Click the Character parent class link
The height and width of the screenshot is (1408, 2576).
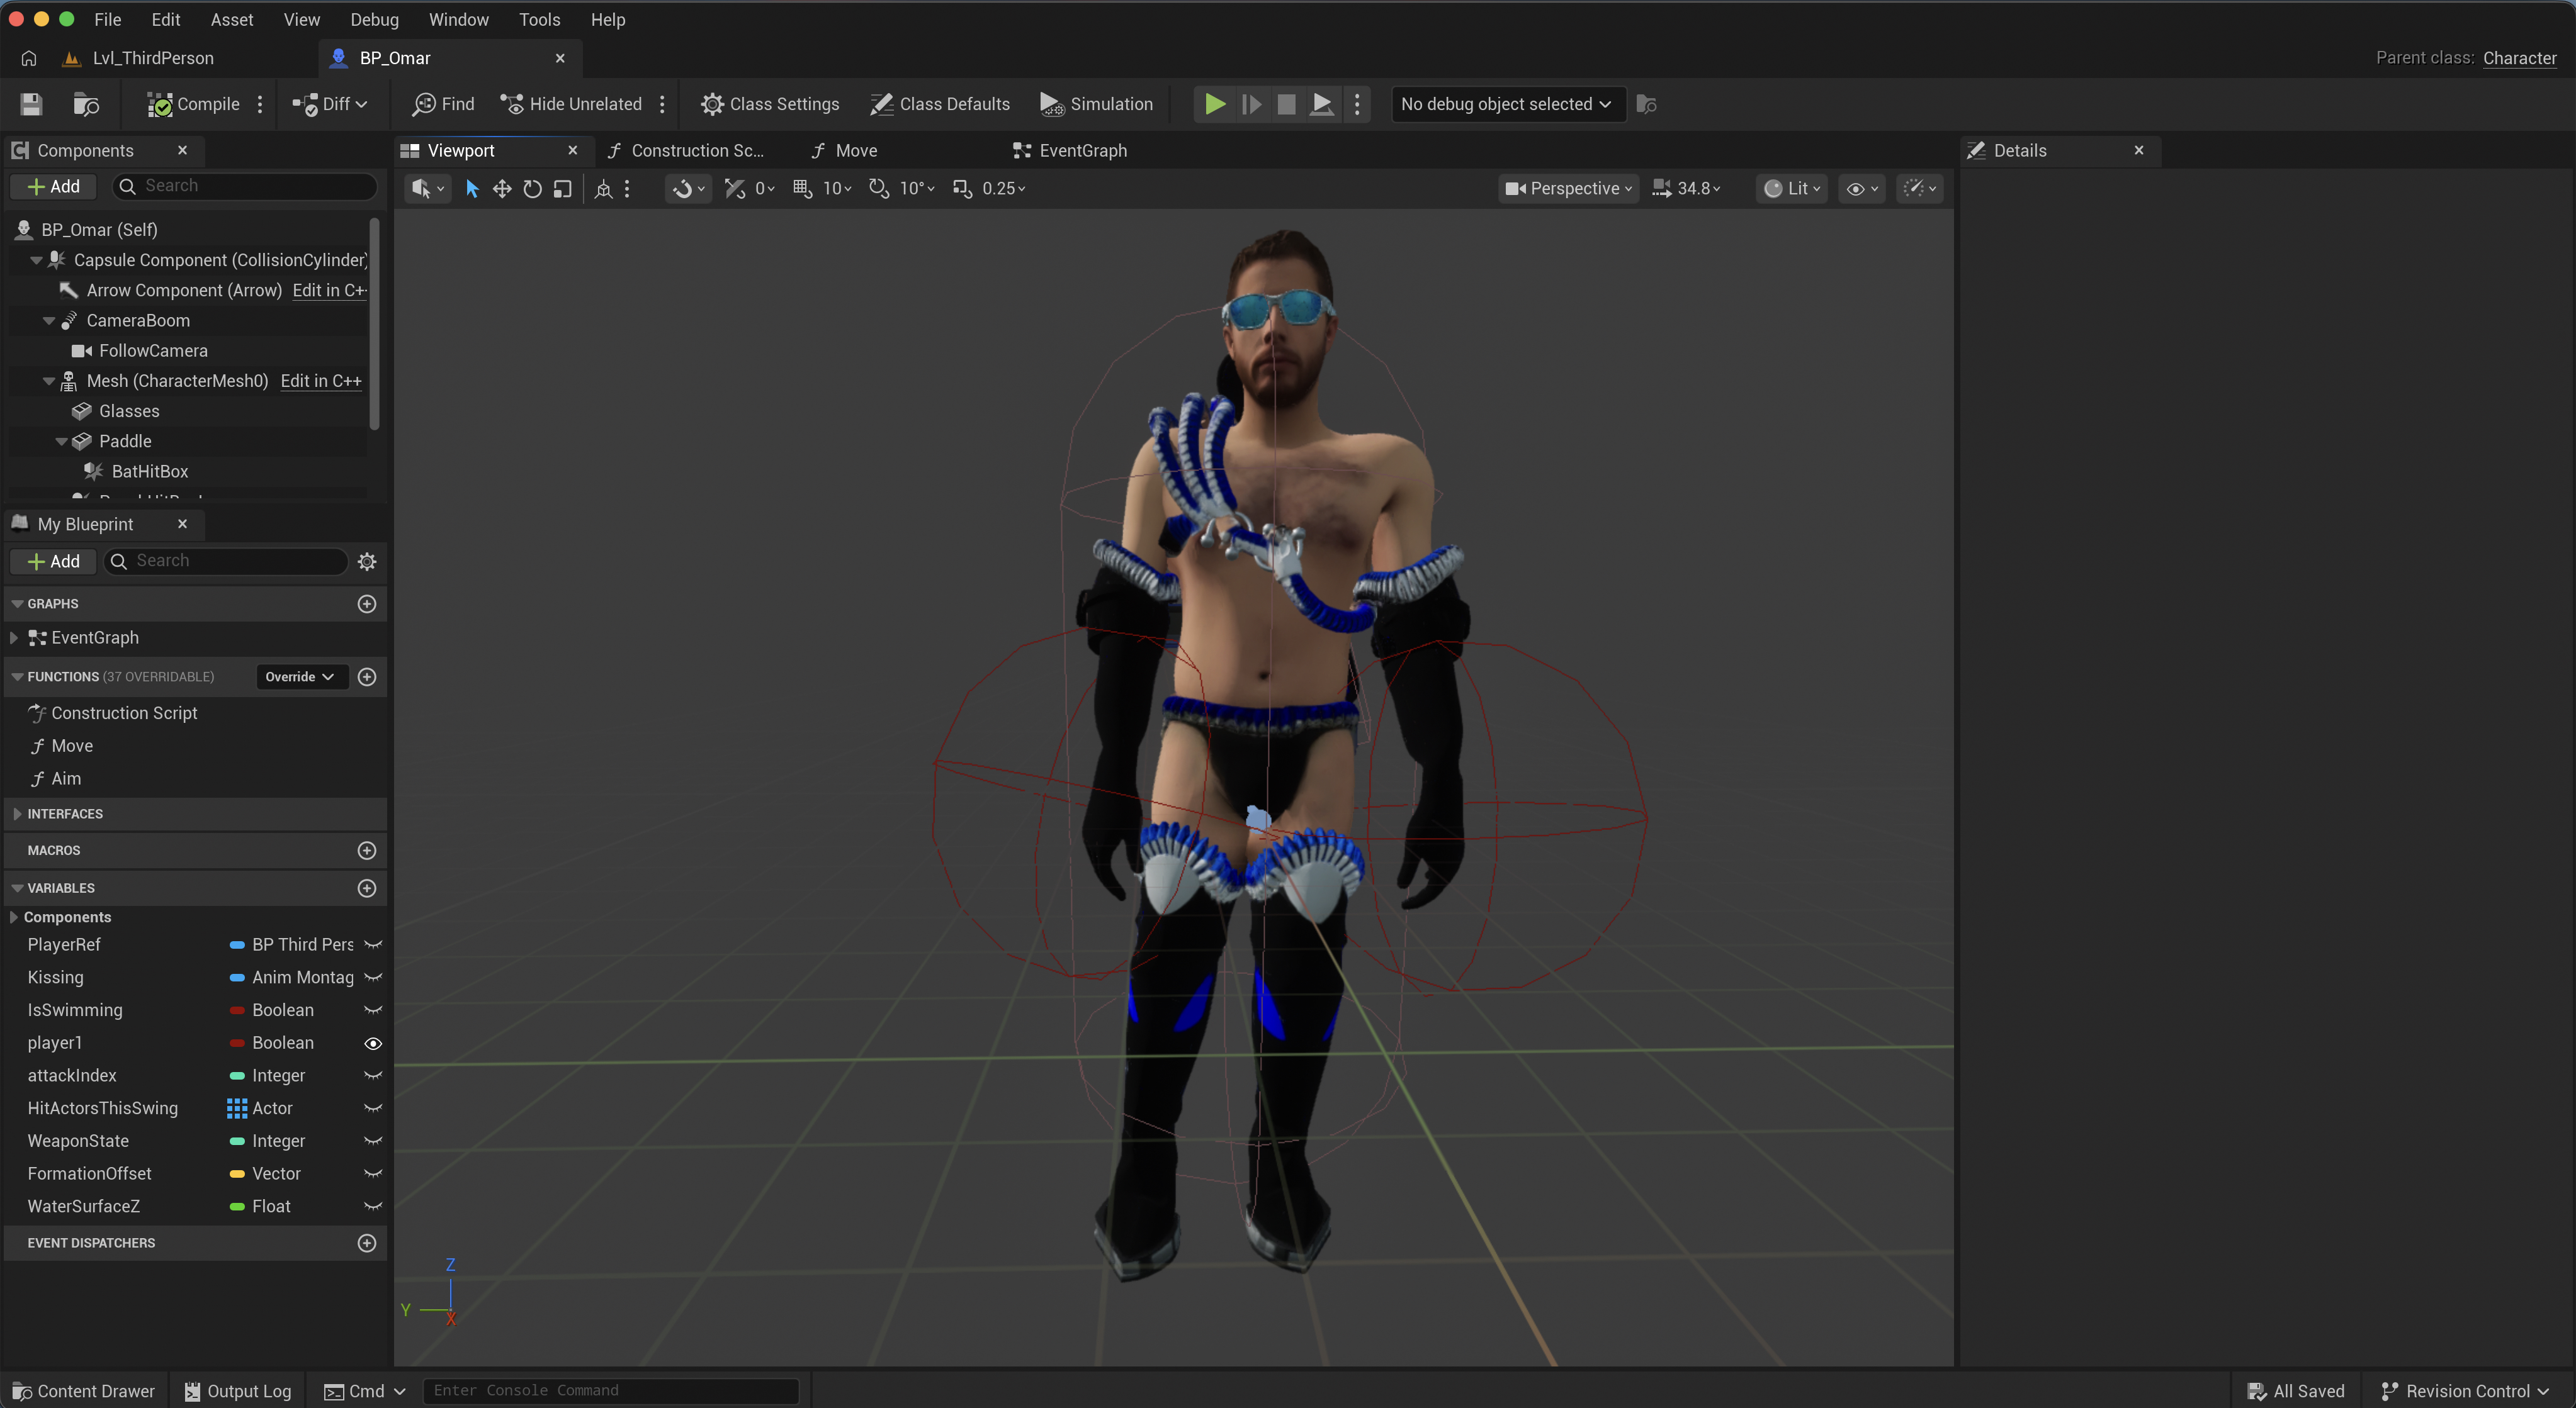[2519, 58]
